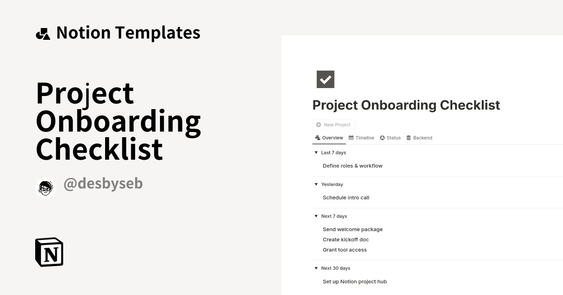Check off Define roles & workflow
Viewport: 563px width, 295px height.
point(352,166)
